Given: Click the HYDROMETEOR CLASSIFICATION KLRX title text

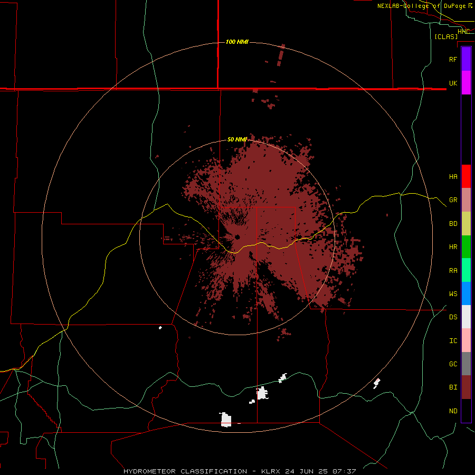Looking at the screenshot, I should click(x=240, y=471).
